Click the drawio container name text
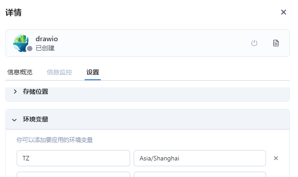The width and height of the screenshot is (298, 177). [x=47, y=39]
